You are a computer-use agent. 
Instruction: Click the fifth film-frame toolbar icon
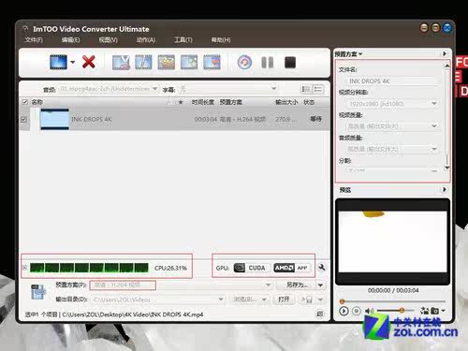[212, 62]
